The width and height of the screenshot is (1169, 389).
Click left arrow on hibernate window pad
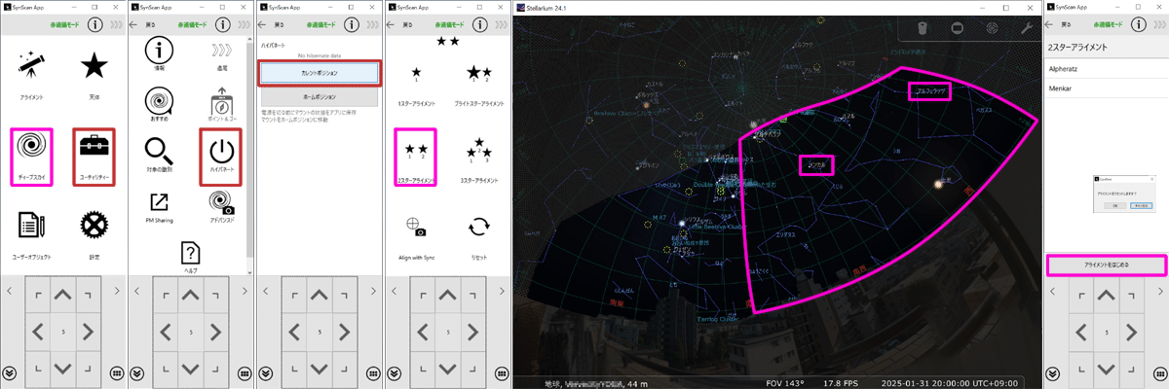pyautogui.click(x=294, y=333)
